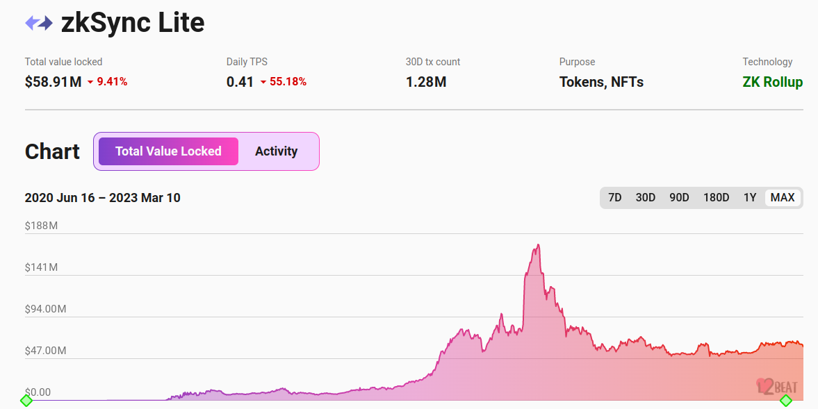Screen dimensions: 818x409
Task: Select the MAX chart range
Action: click(783, 197)
